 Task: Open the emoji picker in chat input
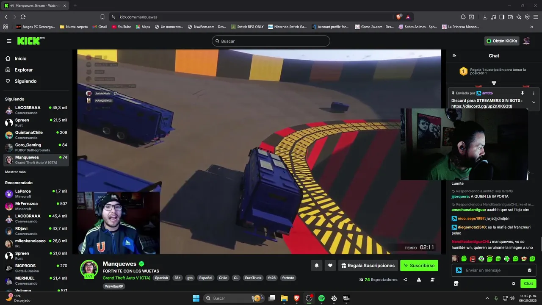(x=529, y=270)
